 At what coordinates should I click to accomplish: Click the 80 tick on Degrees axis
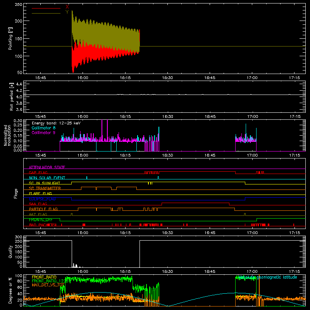[x=20, y=281]
